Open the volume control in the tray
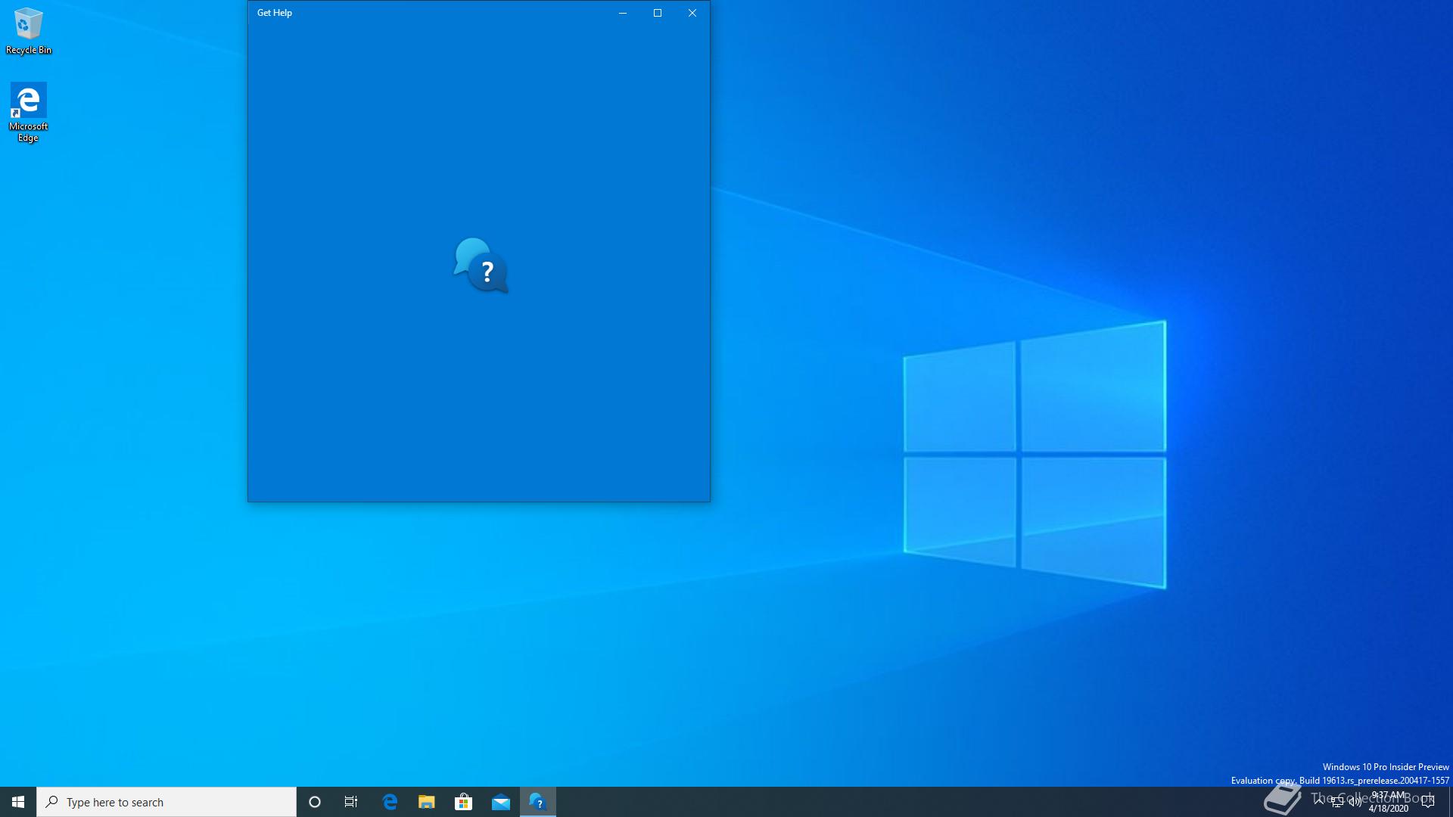The height and width of the screenshot is (817, 1453). (1355, 803)
